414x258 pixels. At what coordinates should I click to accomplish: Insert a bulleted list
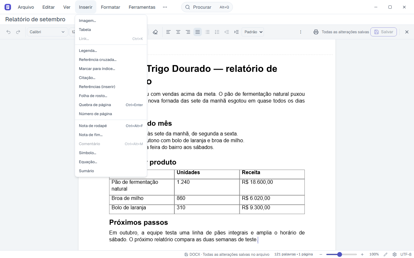coord(207,32)
